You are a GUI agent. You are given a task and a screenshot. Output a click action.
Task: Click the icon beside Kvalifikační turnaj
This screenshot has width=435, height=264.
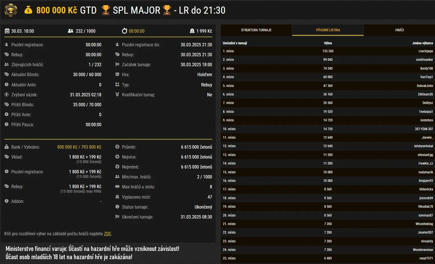[117, 95]
